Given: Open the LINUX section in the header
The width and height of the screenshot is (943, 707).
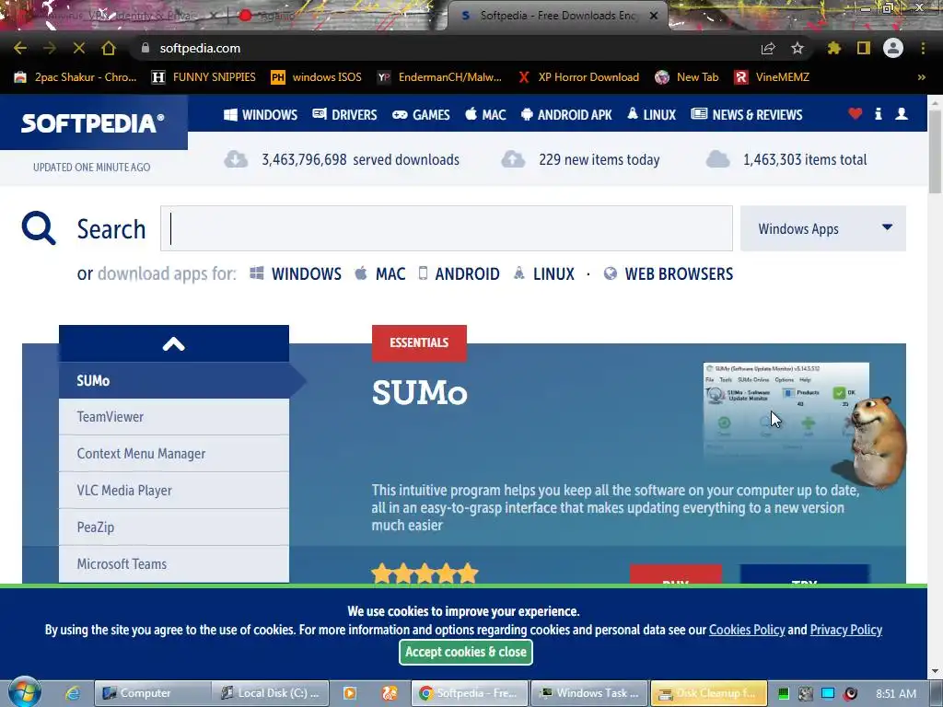Looking at the screenshot, I should [651, 114].
